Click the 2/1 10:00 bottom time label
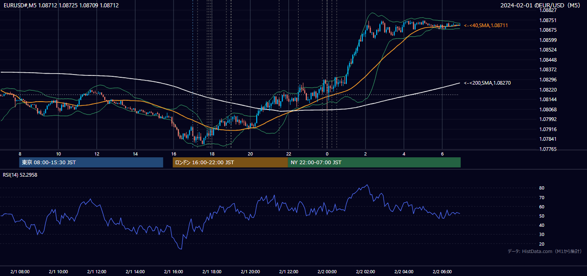Screen dimensions: 587x276 click(x=58, y=271)
